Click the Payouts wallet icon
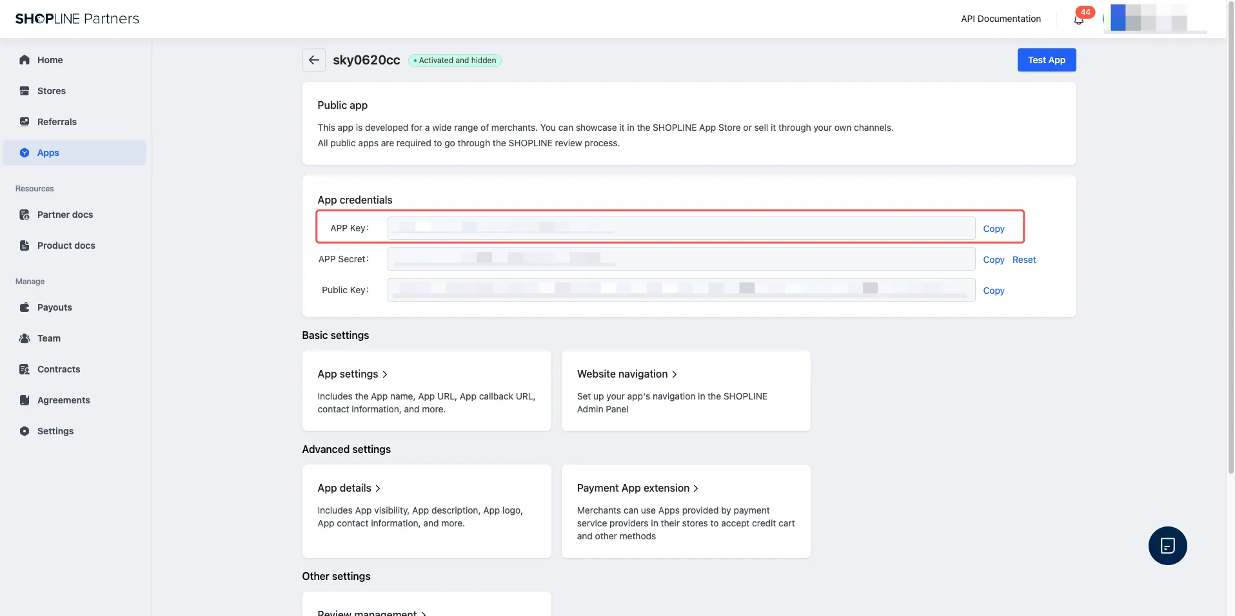This screenshot has width=1235, height=616. pyautogui.click(x=25, y=307)
